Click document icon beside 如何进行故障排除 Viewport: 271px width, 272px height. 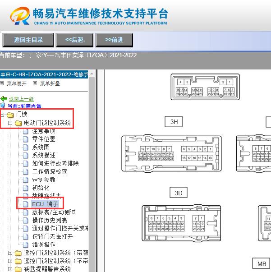click(x=26, y=164)
